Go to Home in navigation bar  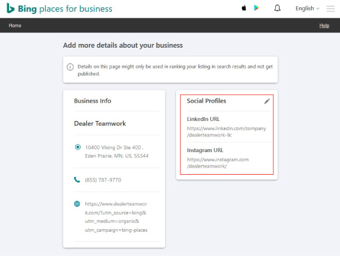pos(15,25)
